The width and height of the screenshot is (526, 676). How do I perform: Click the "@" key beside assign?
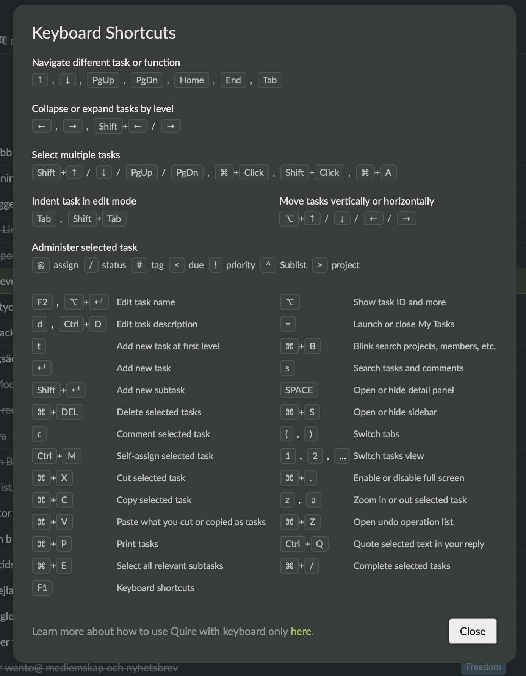[x=41, y=265]
